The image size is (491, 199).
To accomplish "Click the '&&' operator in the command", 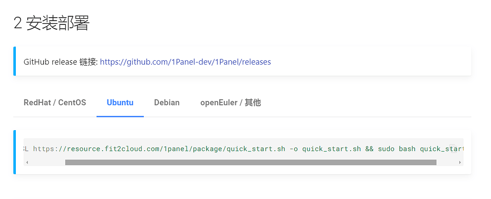I will pyautogui.click(x=370, y=149).
